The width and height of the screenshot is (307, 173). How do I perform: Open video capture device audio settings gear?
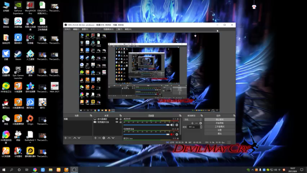pos(177,134)
